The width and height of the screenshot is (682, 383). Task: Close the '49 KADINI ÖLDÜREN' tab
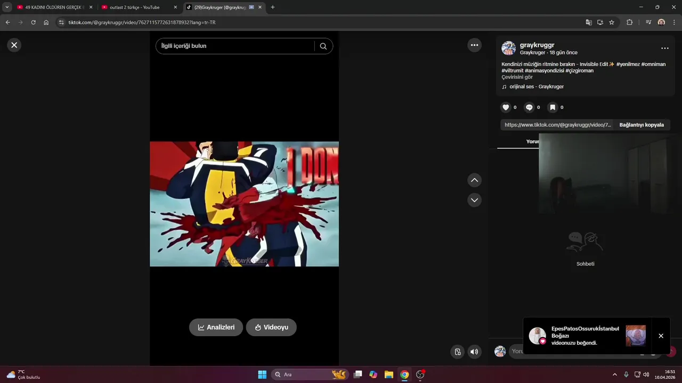[x=91, y=7]
